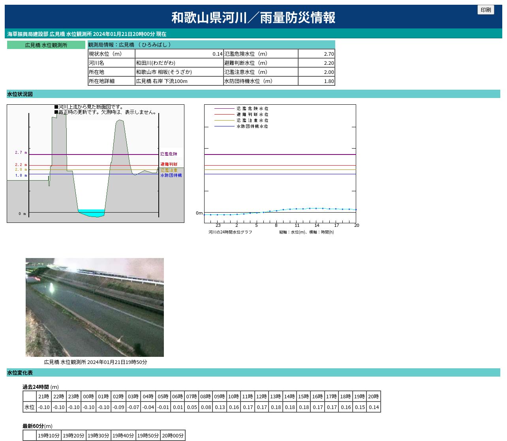The height and width of the screenshot is (441, 507).
Task: Click the 最新60分(m) label
Action: tap(38, 426)
